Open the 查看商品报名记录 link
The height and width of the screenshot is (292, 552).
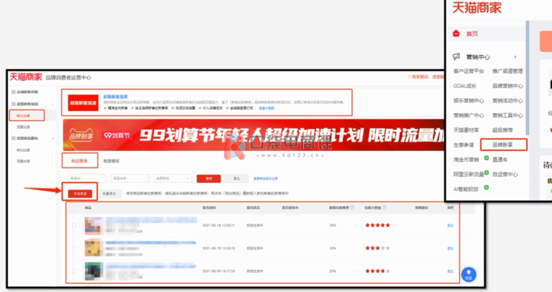coord(266,179)
